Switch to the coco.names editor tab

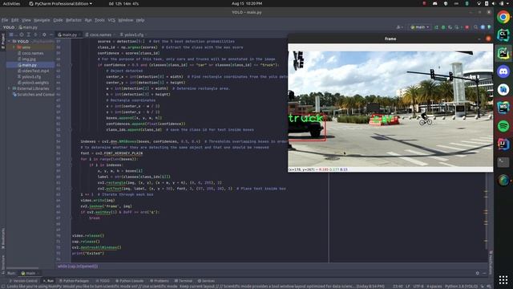[100, 35]
